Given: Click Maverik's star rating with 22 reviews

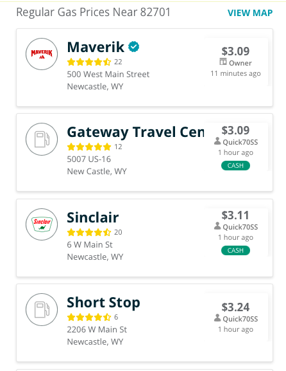Looking at the screenshot, I should pos(89,62).
